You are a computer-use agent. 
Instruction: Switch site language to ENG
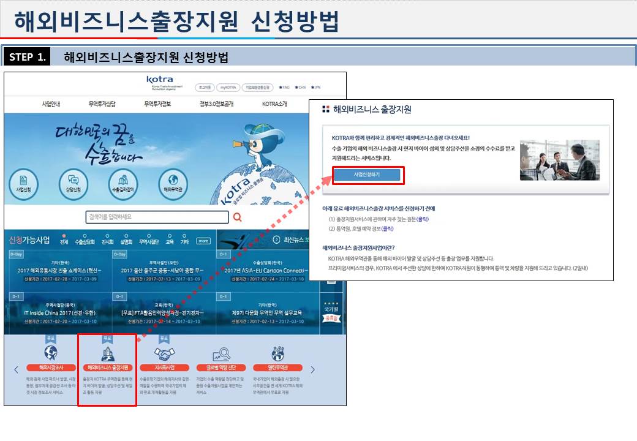click(284, 88)
